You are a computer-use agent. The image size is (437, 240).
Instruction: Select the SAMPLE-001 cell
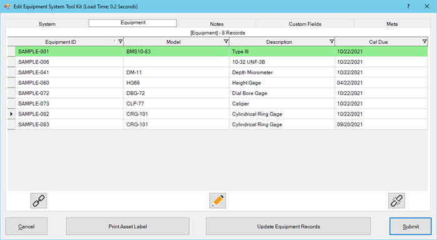point(69,52)
